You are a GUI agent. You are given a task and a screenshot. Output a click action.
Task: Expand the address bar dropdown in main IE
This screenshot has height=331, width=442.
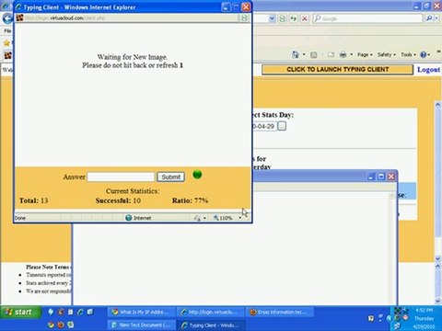(x=272, y=18)
